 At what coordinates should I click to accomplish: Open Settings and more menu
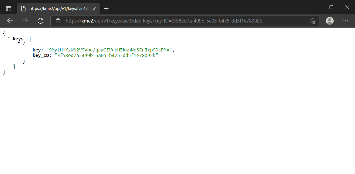pos(346,21)
